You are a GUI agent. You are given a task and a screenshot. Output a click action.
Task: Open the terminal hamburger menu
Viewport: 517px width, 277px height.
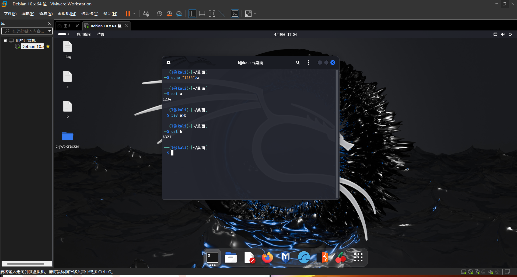[x=309, y=62]
